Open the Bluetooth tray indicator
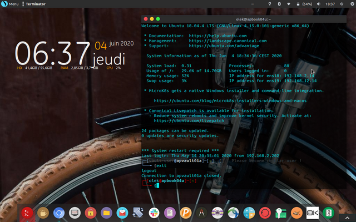The image size is (356, 222). 279,4
